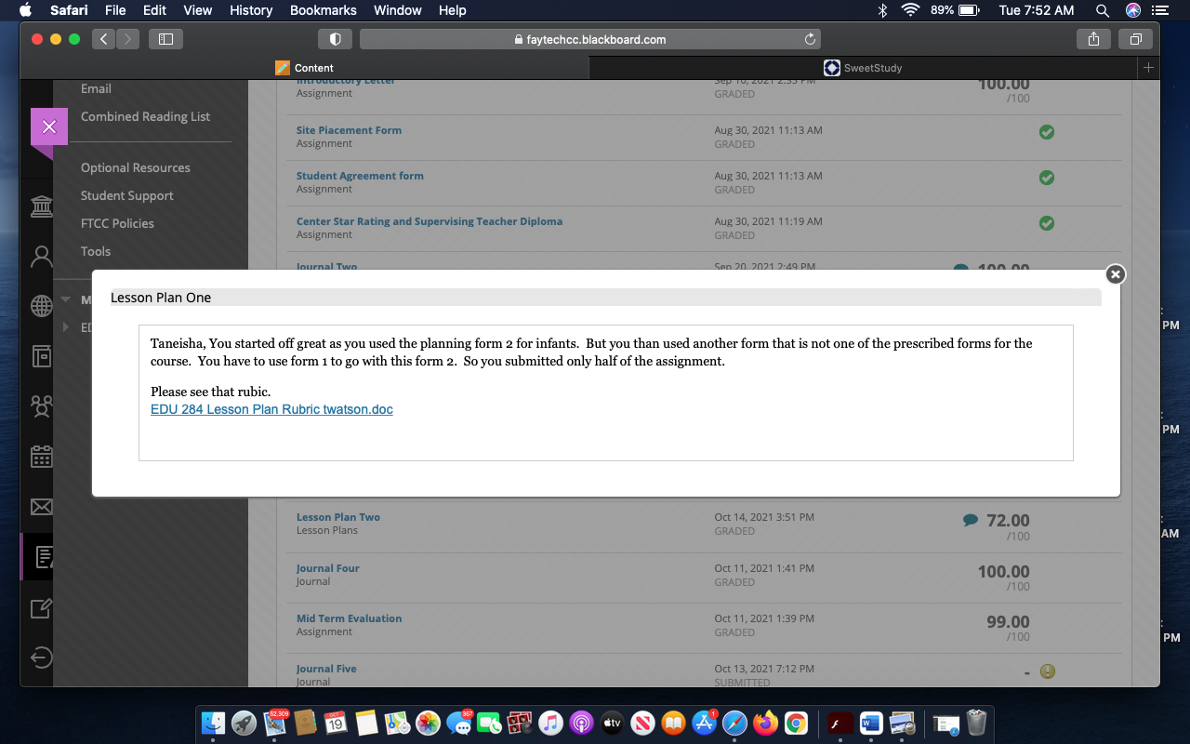Click the privacy shield icon in Safari toolbar
Image resolution: width=1190 pixels, height=744 pixels.
335,39
